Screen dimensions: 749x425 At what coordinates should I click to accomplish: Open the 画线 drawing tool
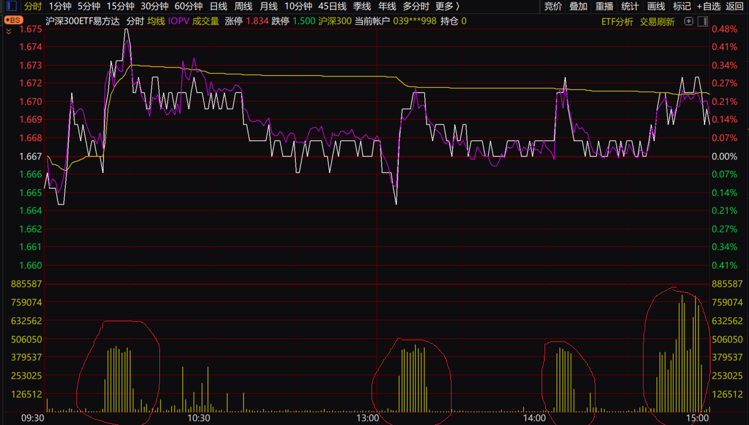(656, 7)
